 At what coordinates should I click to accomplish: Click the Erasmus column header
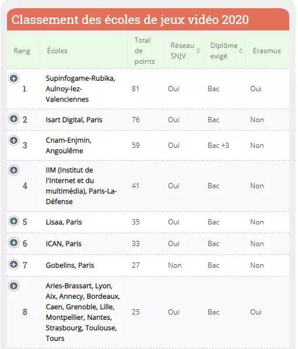coord(267,51)
